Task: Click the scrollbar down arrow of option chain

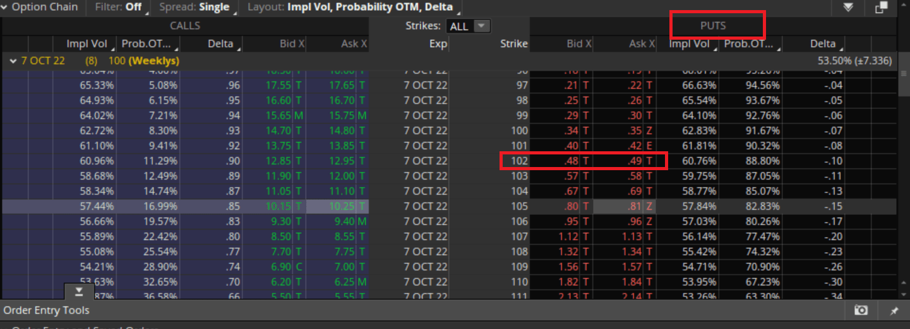Action: [902, 294]
